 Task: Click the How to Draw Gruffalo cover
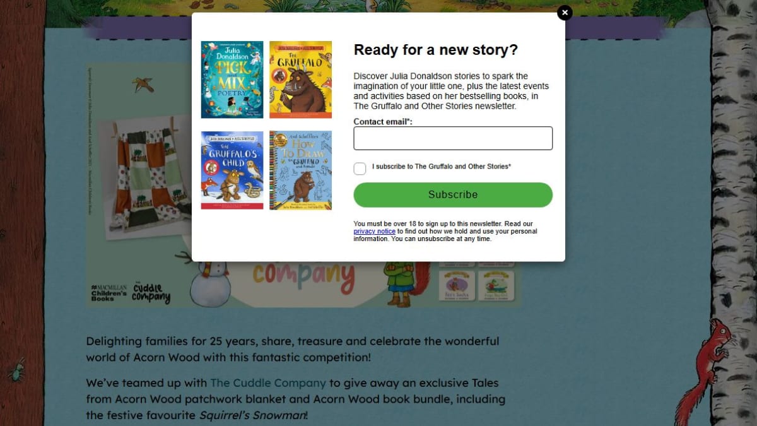click(x=300, y=170)
